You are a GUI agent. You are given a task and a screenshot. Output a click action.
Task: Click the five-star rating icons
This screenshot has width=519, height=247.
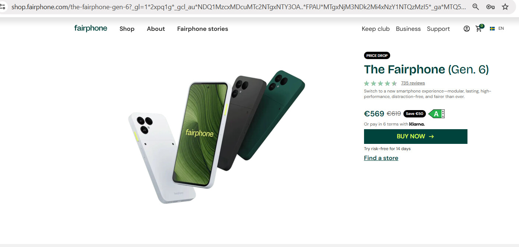point(381,83)
